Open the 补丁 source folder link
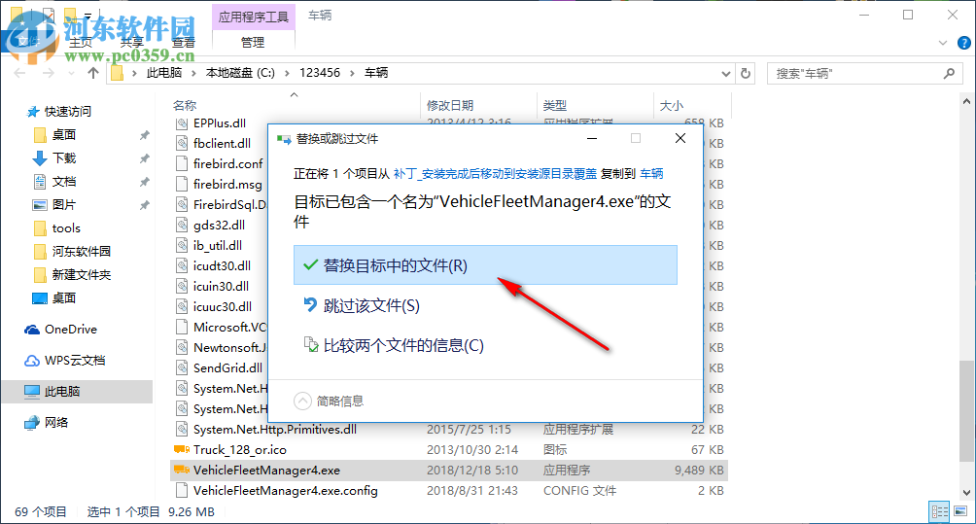This screenshot has width=976, height=524. [x=495, y=174]
